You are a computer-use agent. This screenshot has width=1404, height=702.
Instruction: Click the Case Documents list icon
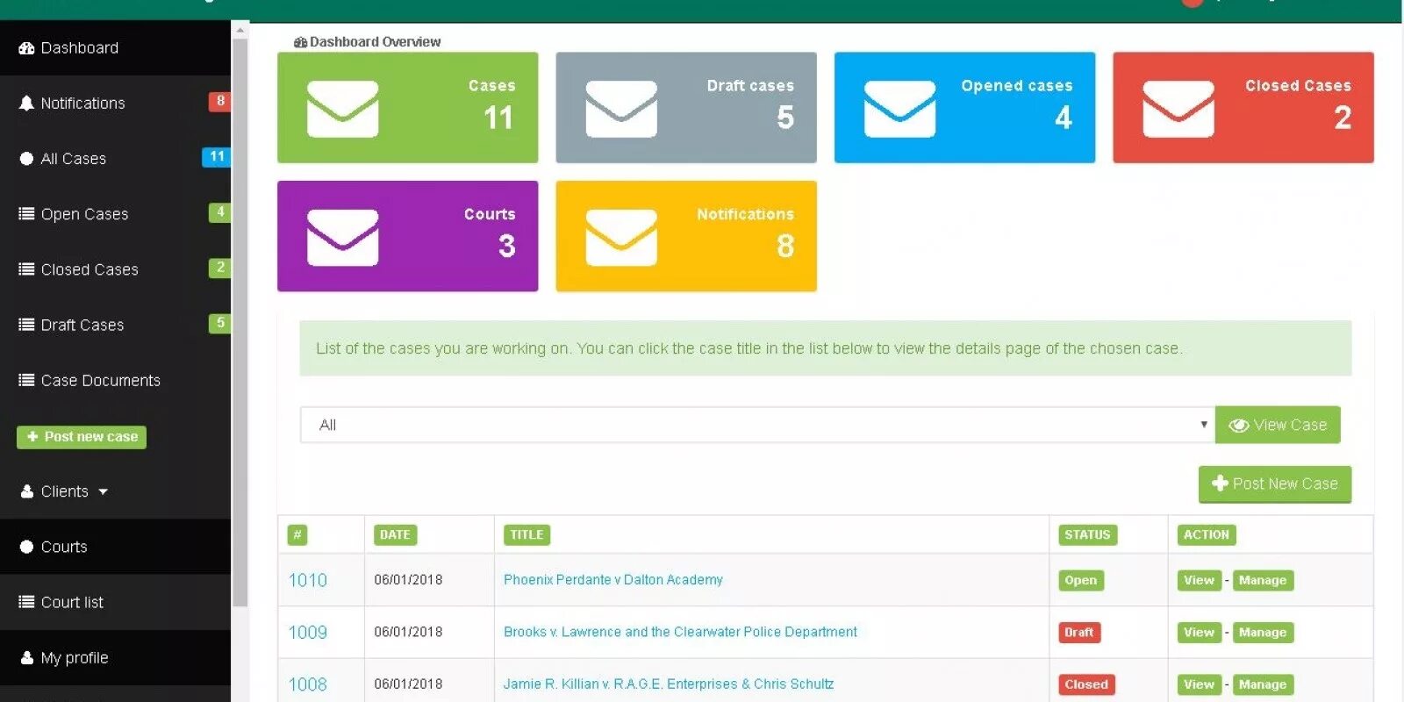point(26,380)
